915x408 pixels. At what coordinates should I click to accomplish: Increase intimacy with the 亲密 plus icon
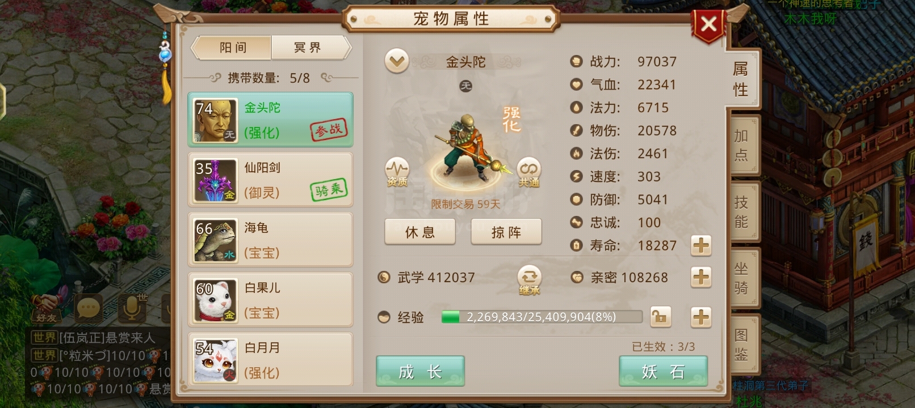(x=701, y=277)
